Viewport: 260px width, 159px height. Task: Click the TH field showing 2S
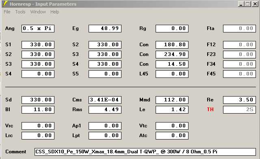click(x=239, y=110)
